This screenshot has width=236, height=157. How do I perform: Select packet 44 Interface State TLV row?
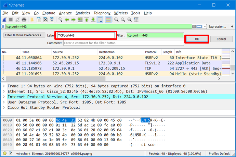click(112, 58)
